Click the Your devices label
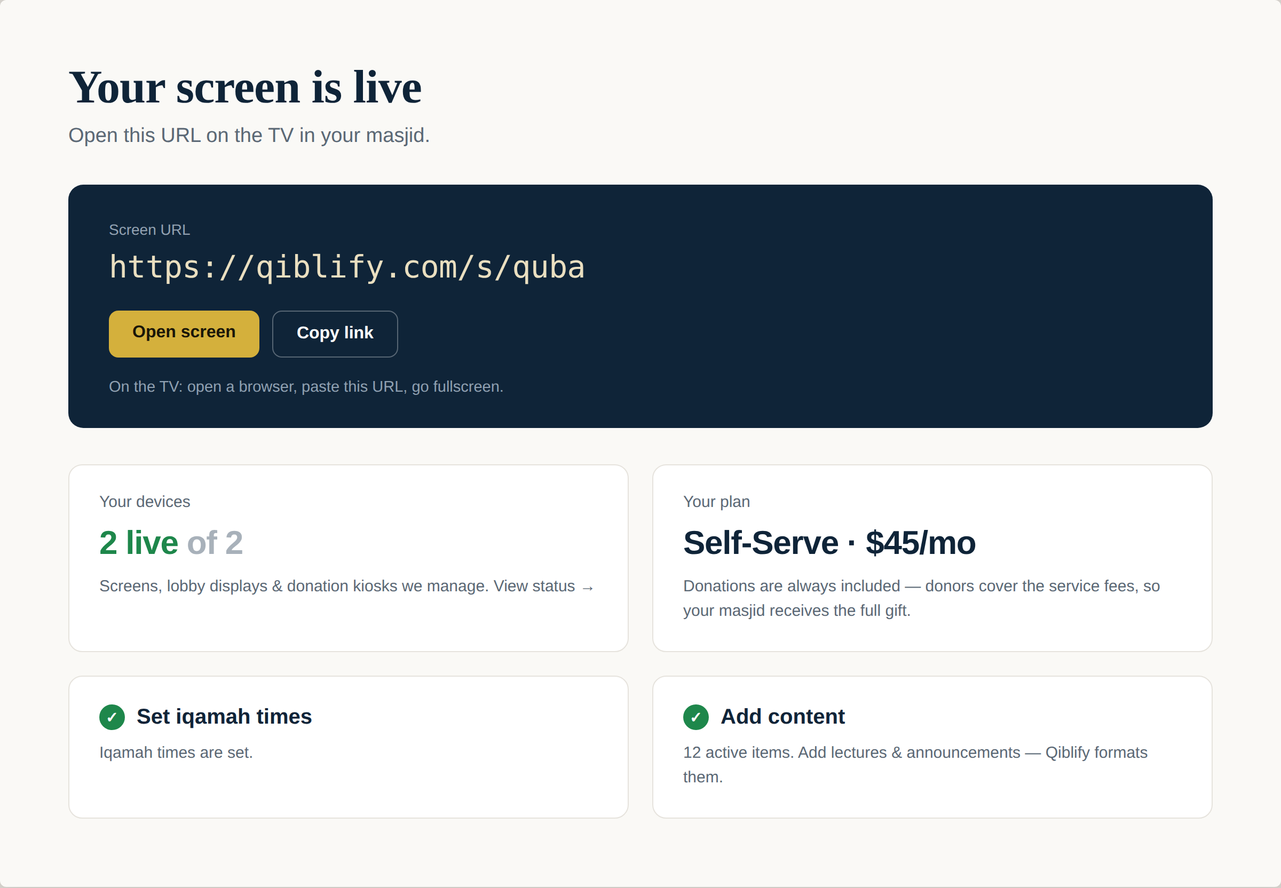 pyautogui.click(x=145, y=501)
